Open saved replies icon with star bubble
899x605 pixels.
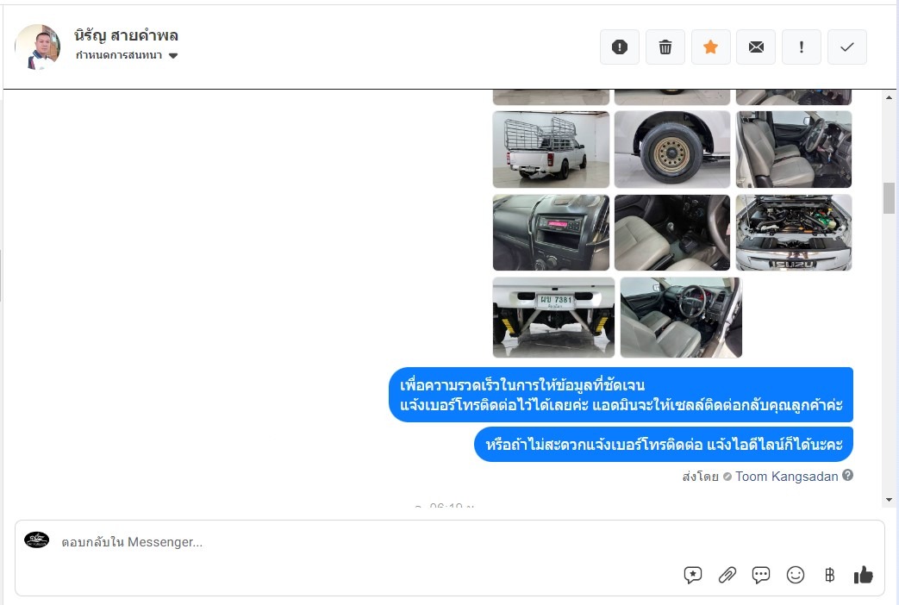[693, 575]
